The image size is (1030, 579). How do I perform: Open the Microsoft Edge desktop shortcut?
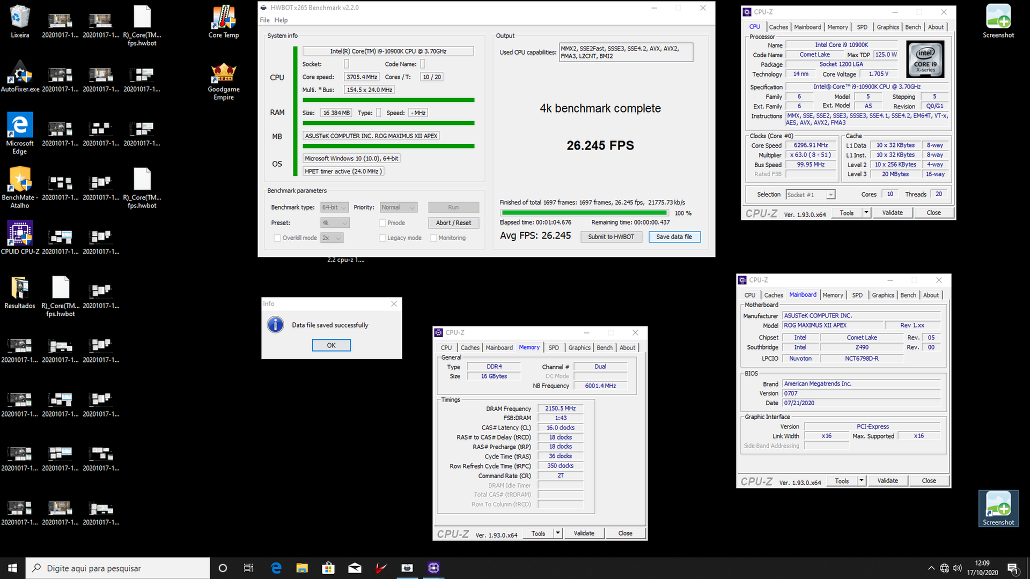pyautogui.click(x=20, y=133)
